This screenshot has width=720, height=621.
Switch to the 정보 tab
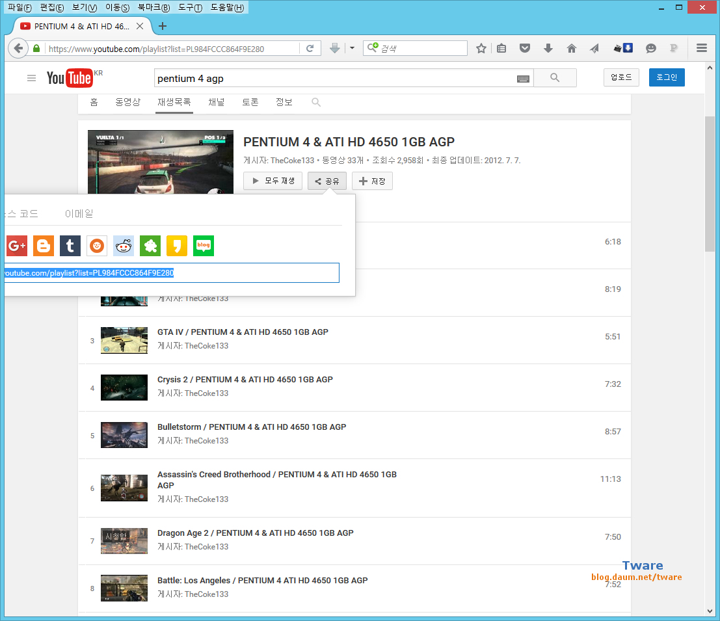tap(284, 102)
